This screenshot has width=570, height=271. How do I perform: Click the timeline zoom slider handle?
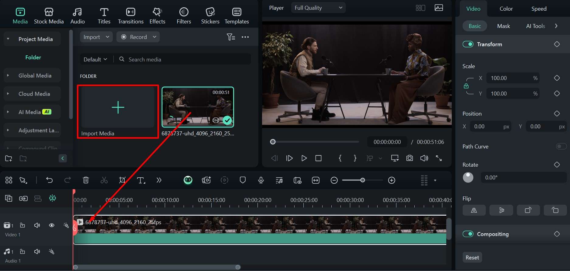(362, 180)
